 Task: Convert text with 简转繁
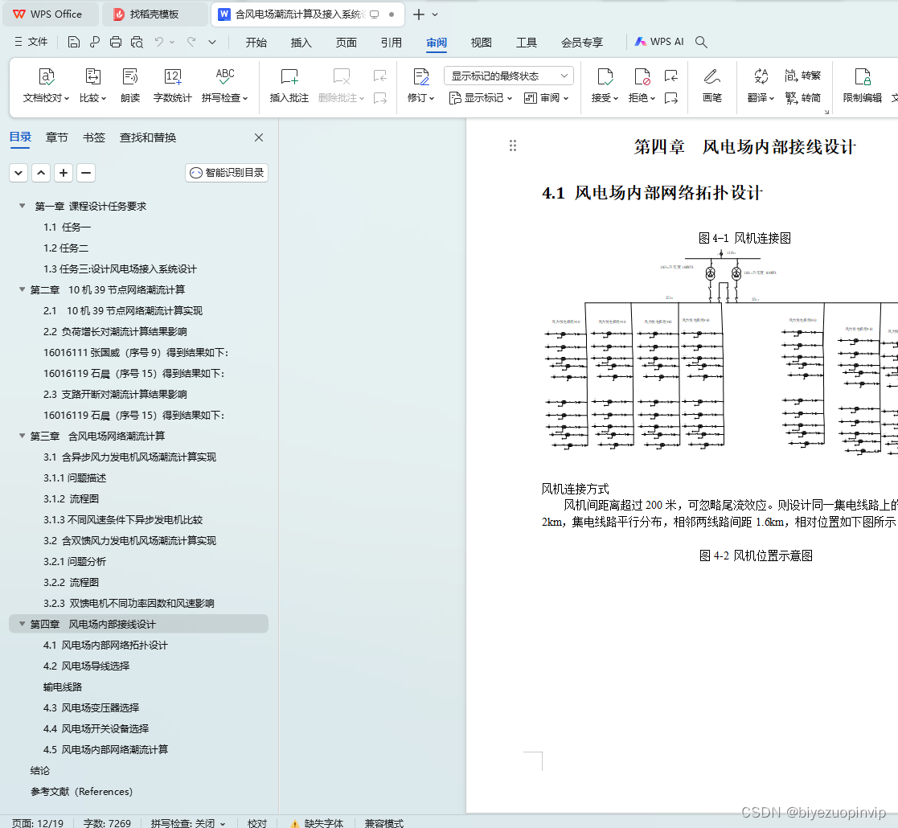tap(802, 76)
